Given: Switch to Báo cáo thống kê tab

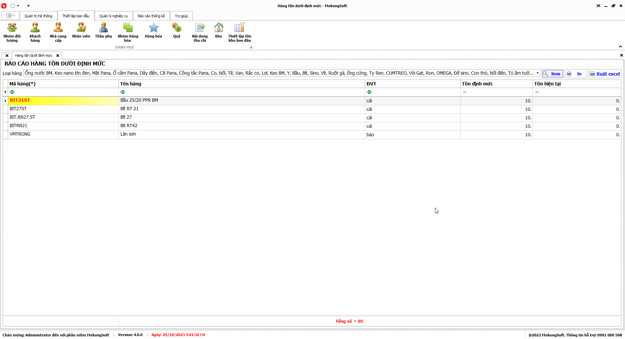Looking at the screenshot, I should (151, 16).
